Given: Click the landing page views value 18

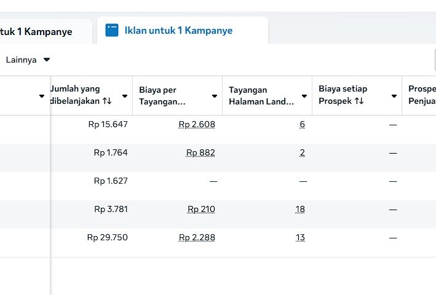Looking at the screenshot, I should [x=300, y=209].
